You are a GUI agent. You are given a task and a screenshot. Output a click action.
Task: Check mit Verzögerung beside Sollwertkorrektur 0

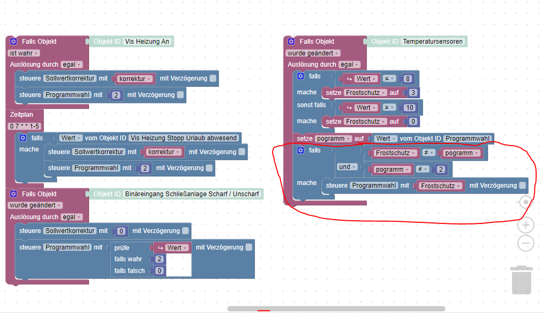(x=185, y=230)
